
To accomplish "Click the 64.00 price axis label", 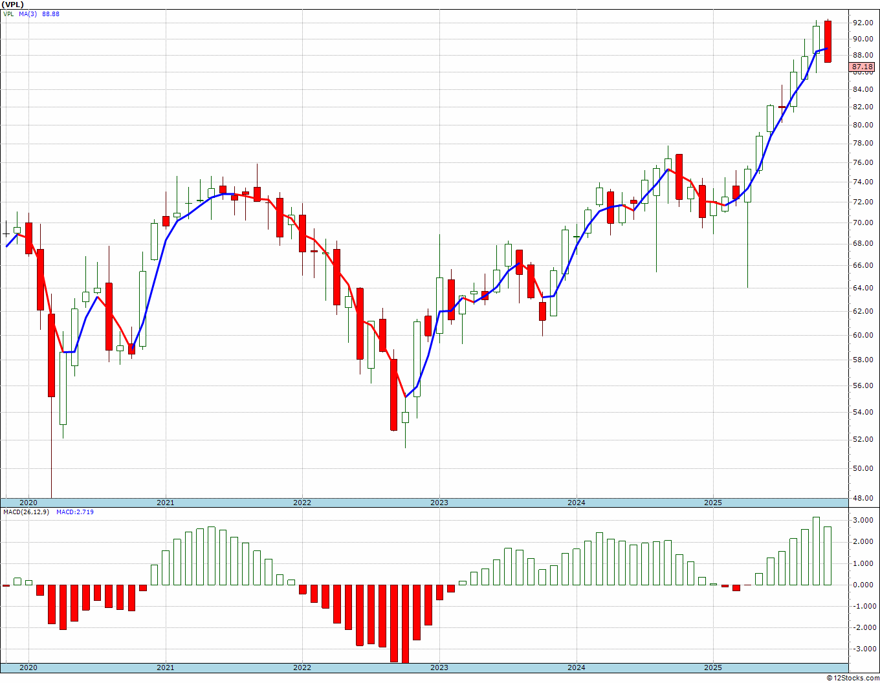I will point(863,288).
